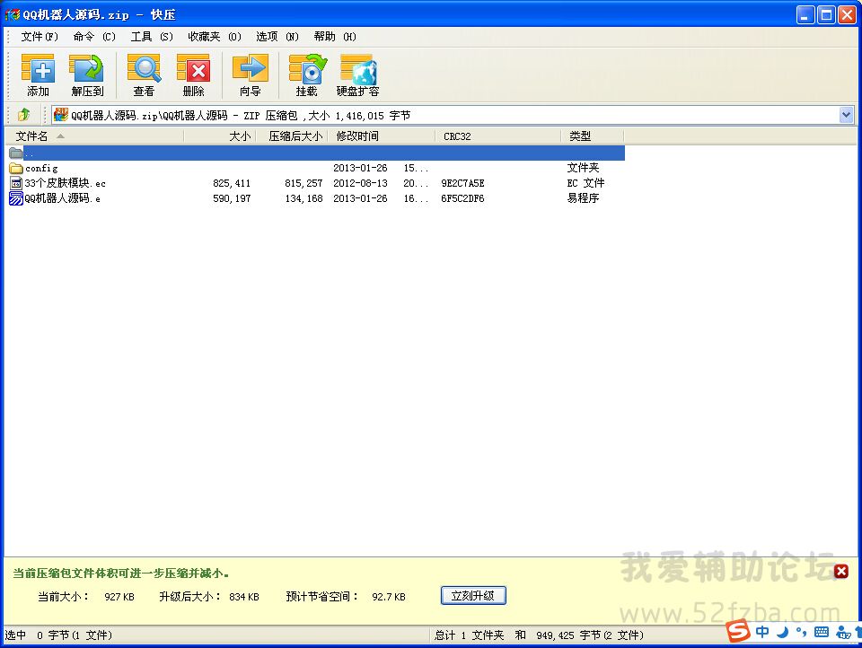Close the yellow upgrade notification bar

click(840, 571)
